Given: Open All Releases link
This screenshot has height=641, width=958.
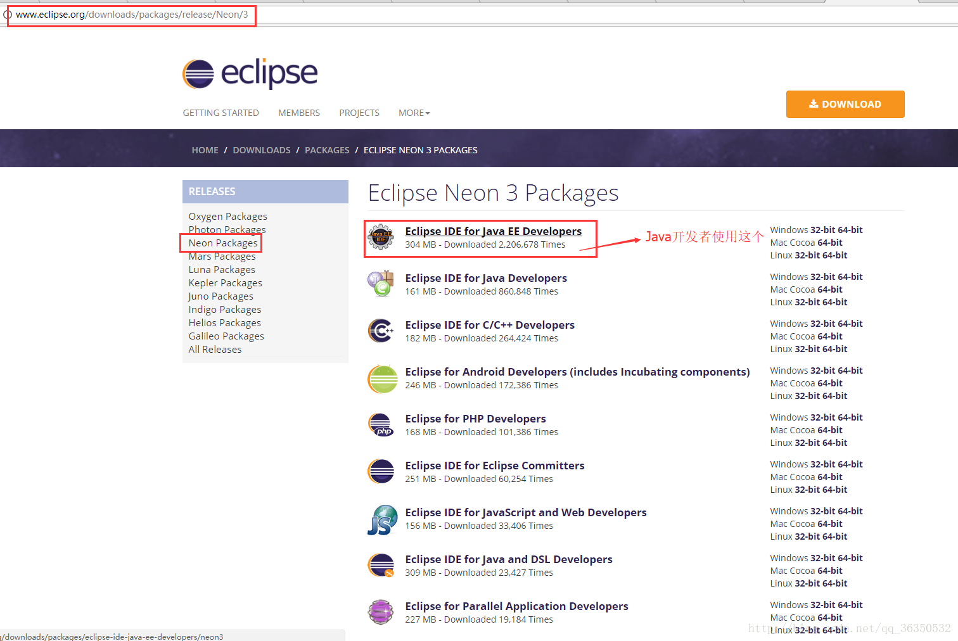Looking at the screenshot, I should (215, 350).
